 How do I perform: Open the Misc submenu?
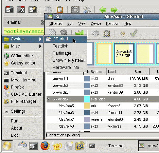(x=23, y=46)
